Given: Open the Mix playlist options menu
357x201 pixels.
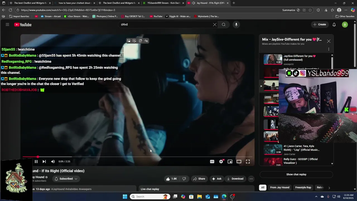Looking at the screenshot, I should pyautogui.click(x=329, y=49).
